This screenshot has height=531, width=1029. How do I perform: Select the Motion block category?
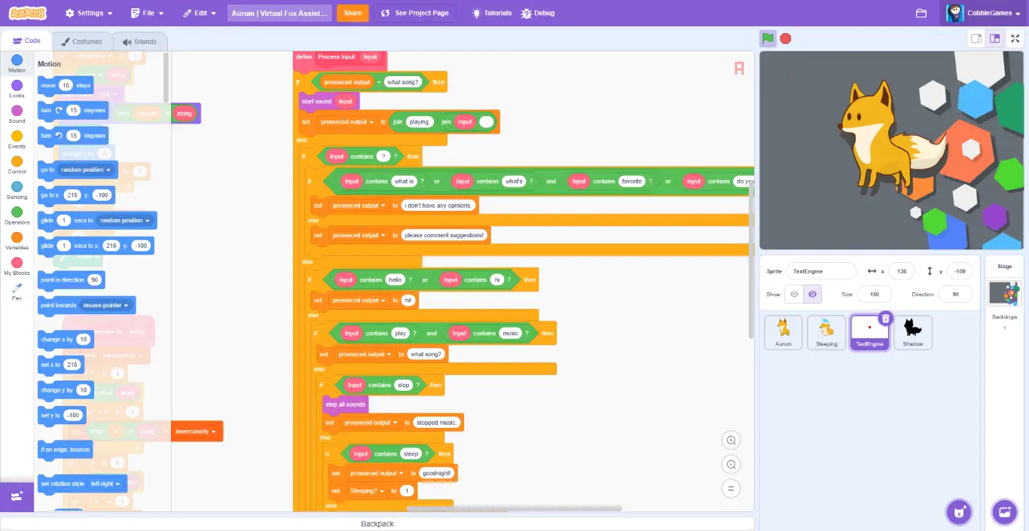[x=17, y=64]
